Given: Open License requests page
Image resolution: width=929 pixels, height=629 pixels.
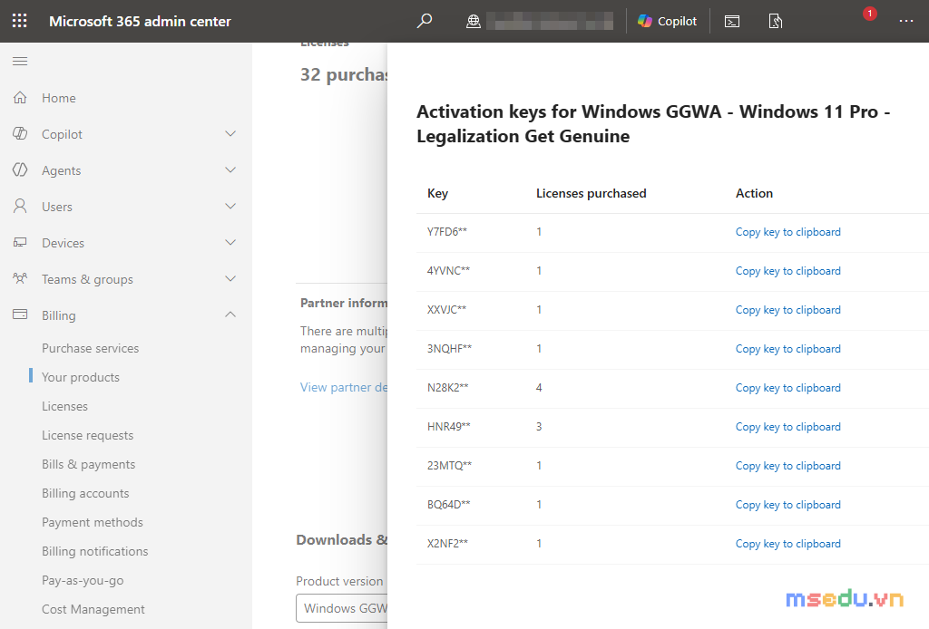Looking at the screenshot, I should (x=88, y=436).
